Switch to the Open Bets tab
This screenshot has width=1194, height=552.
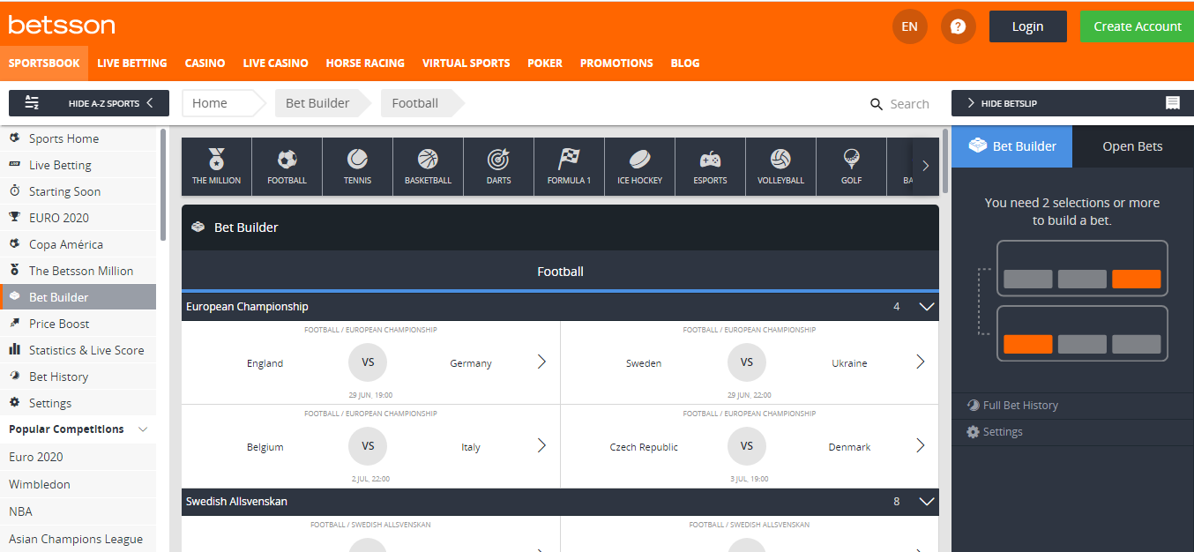point(1132,146)
